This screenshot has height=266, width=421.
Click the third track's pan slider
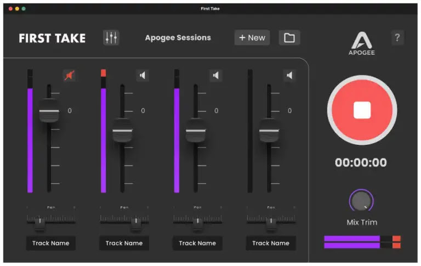[x=197, y=222]
